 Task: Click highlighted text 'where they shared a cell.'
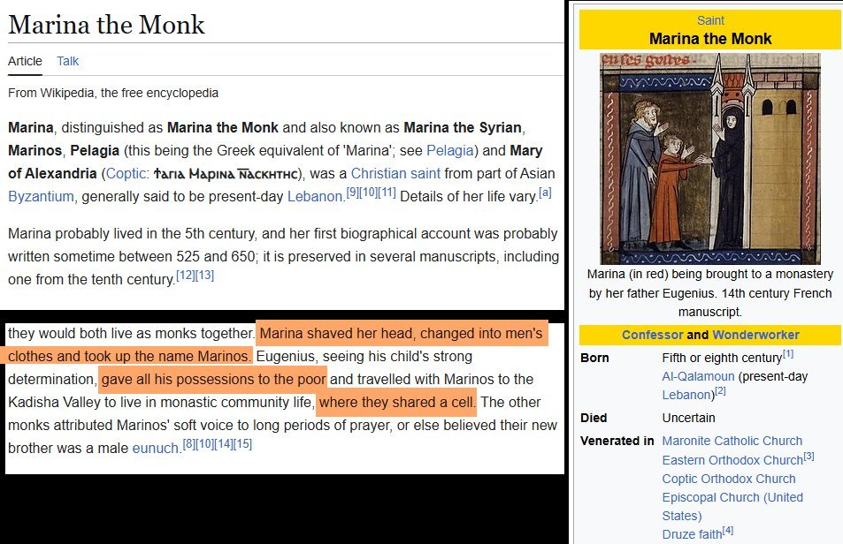point(396,403)
